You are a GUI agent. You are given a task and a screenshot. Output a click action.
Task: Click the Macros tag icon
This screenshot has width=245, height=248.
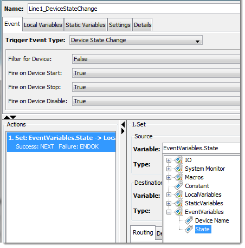coord(179,177)
